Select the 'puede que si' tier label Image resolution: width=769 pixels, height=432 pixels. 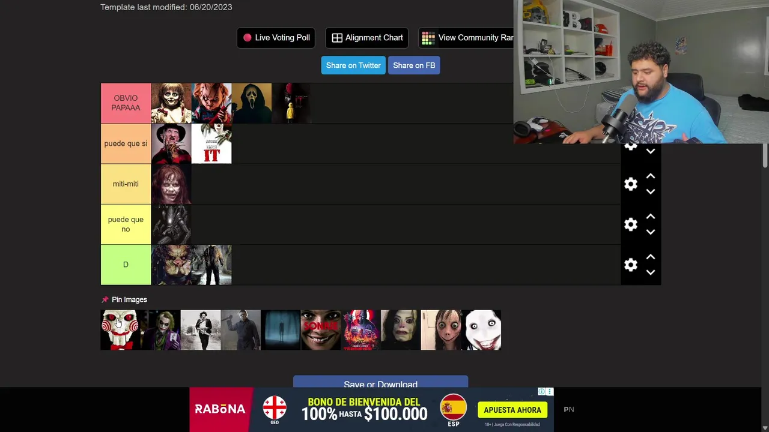[x=126, y=143]
